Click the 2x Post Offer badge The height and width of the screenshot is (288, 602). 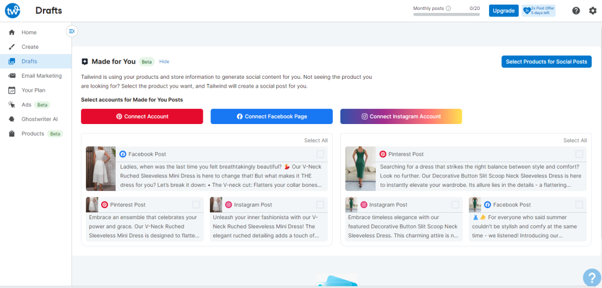pyautogui.click(x=539, y=11)
